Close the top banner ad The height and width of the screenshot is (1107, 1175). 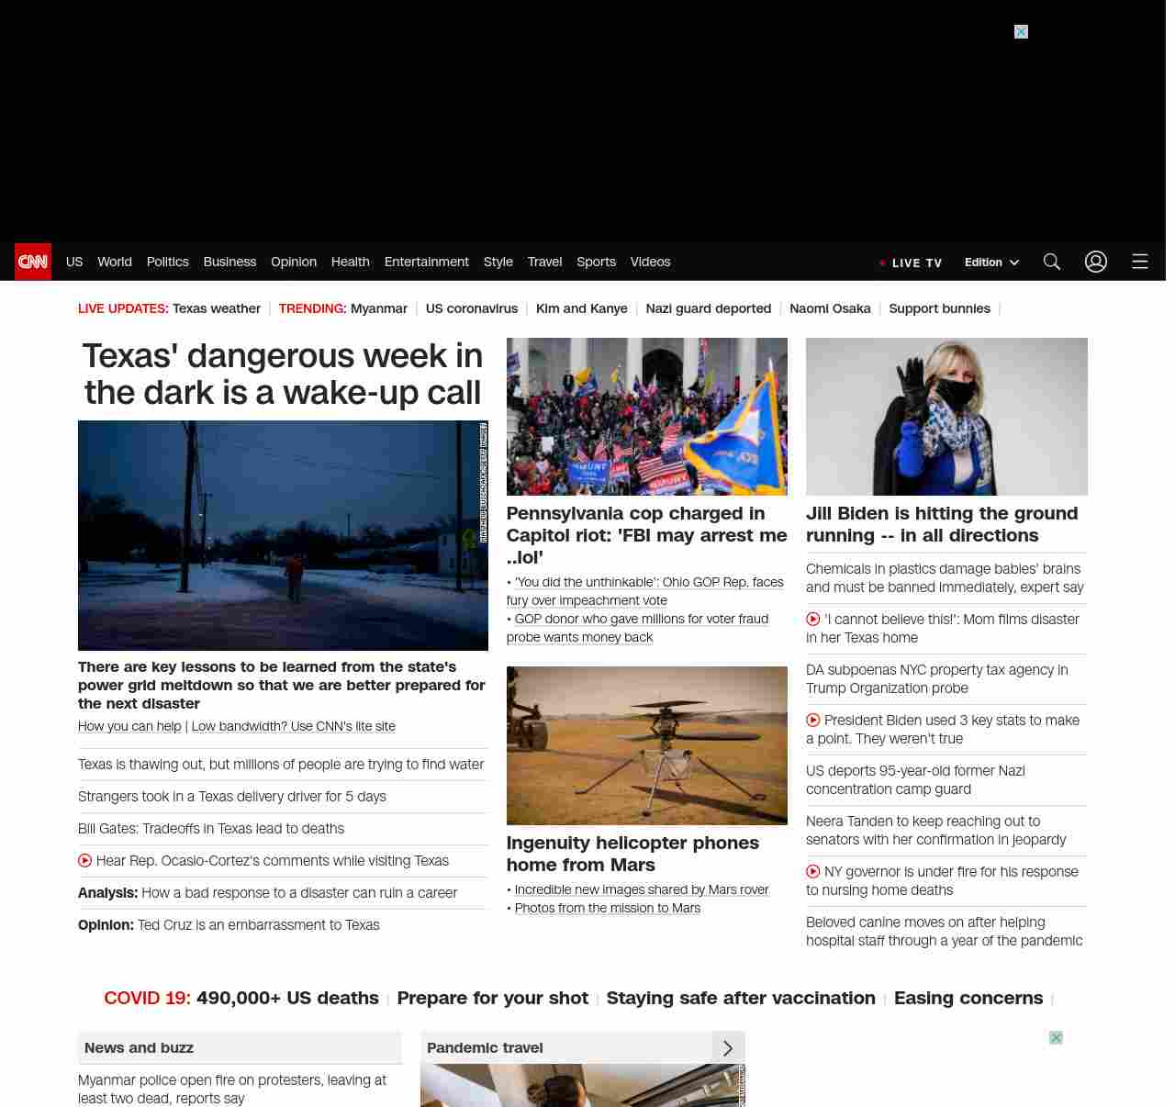[x=1021, y=32]
